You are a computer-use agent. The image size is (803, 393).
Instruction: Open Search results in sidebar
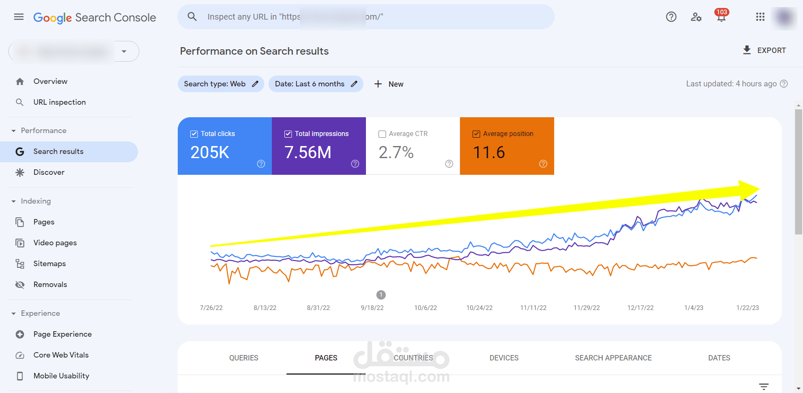[69, 152]
